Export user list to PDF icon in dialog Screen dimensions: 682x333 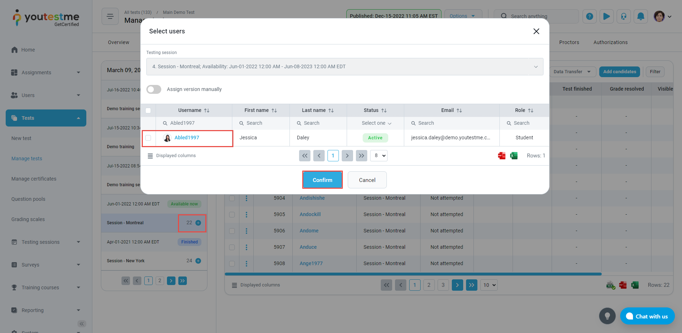tap(502, 156)
